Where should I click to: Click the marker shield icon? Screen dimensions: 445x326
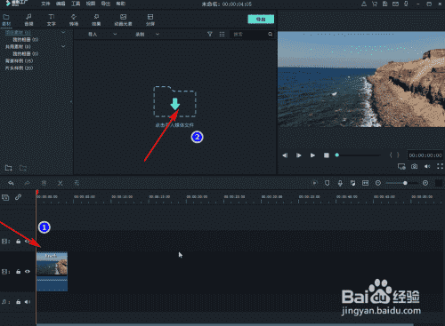tap(327, 183)
